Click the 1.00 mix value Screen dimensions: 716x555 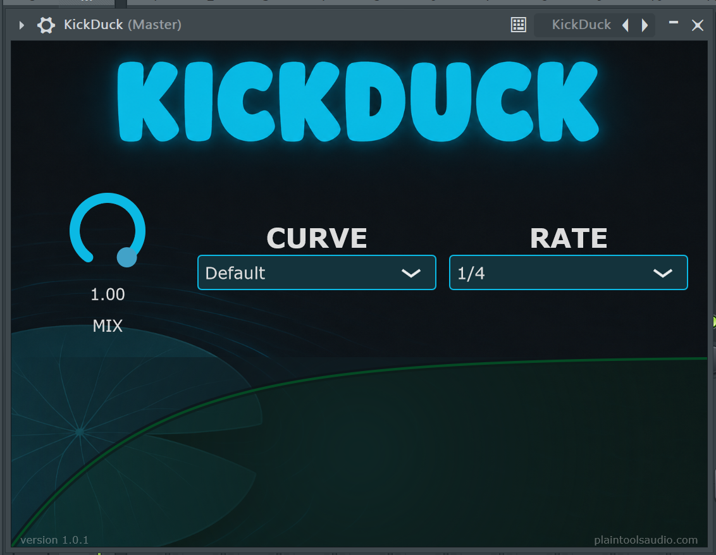(108, 295)
